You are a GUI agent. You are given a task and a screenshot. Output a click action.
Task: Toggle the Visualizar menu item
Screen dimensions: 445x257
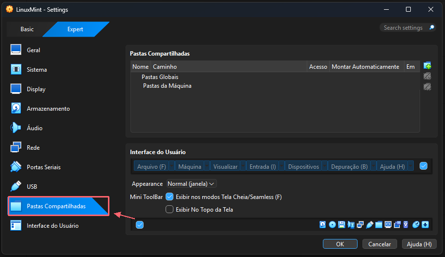pyautogui.click(x=225, y=166)
